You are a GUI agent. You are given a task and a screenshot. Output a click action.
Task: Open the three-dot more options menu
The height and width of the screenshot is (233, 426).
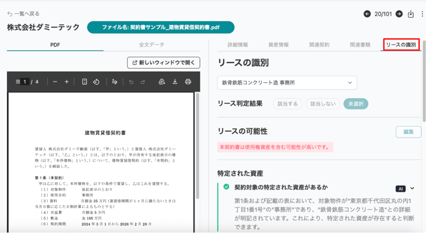(422, 14)
